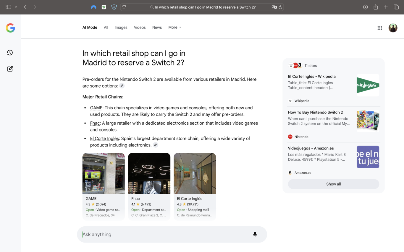The height and width of the screenshot is (252, 404).
Task: Open the Google apps grid
Action: click(x=380, y=28)
